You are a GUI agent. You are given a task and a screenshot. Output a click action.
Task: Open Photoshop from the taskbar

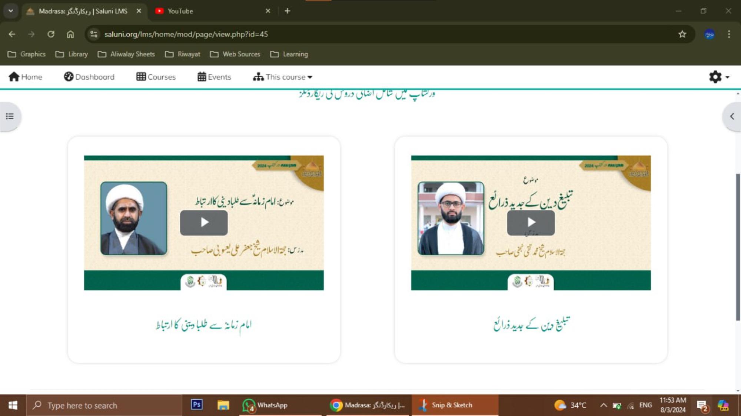pos(196,405)
